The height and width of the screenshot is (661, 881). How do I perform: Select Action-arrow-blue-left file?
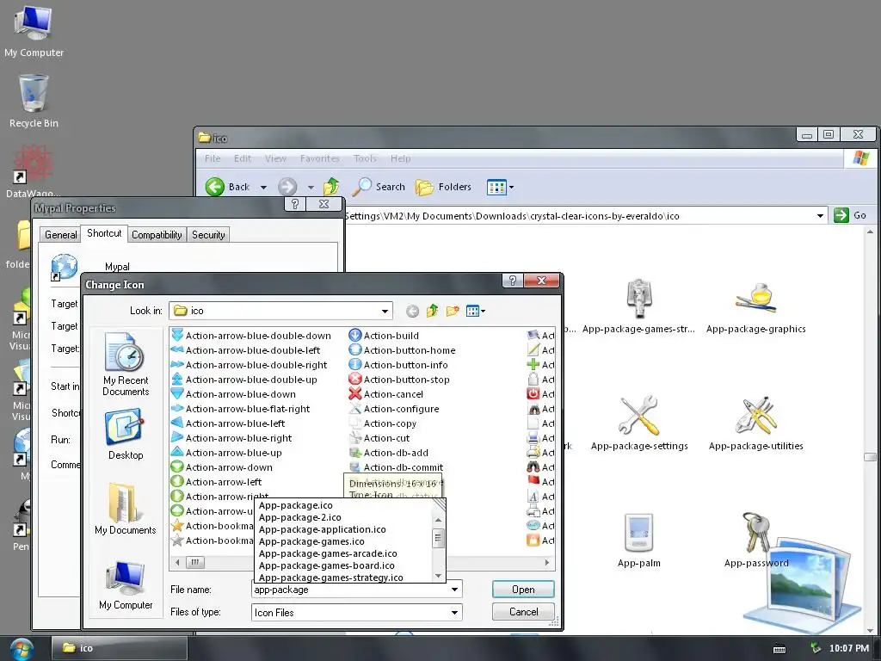click(x=228, y=423)
